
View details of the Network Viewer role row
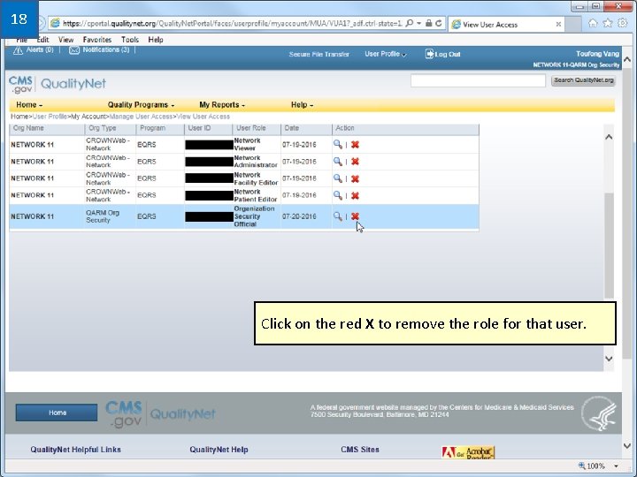pos(338,144)
